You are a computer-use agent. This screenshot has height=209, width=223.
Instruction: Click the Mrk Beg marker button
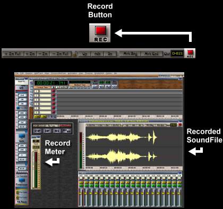click(x=130, y=54)
